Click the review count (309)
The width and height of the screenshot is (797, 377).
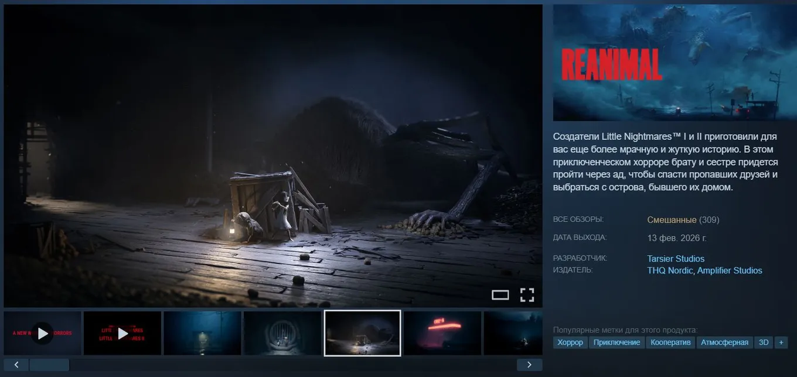pyautogui.click(x=709, y=220)
